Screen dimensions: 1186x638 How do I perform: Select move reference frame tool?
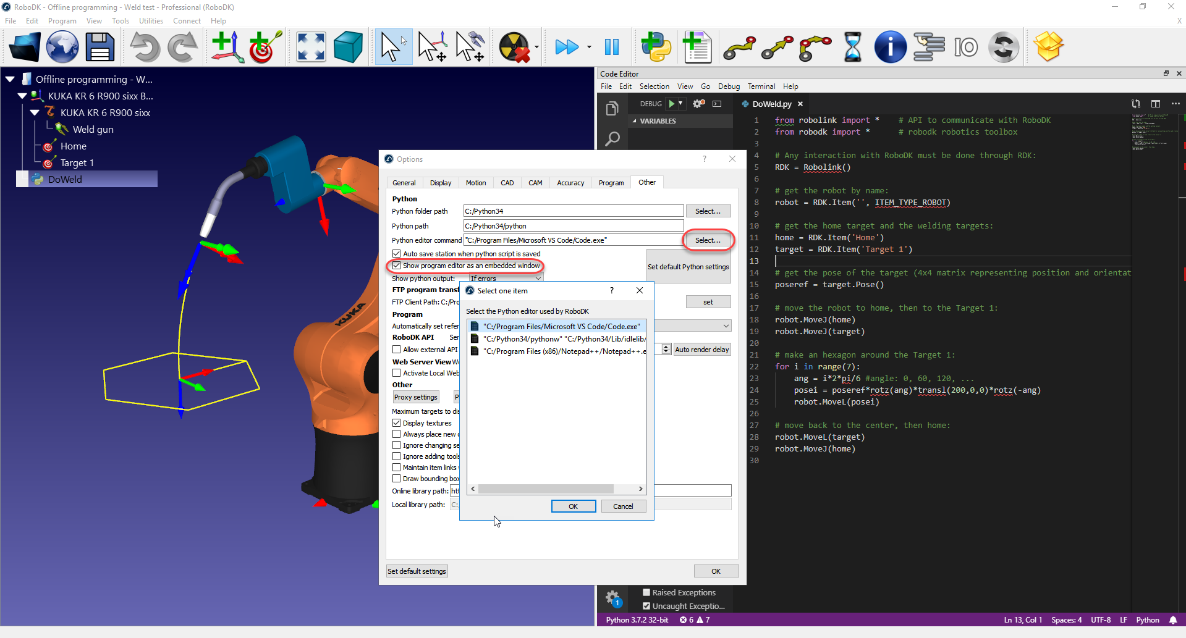[432, 47]
